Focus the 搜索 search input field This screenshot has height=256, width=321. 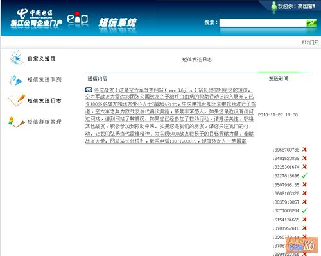click(263, 23)
